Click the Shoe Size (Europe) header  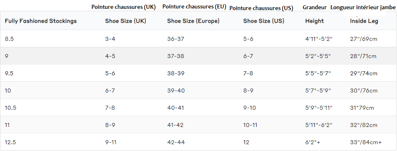click(193, 21)
